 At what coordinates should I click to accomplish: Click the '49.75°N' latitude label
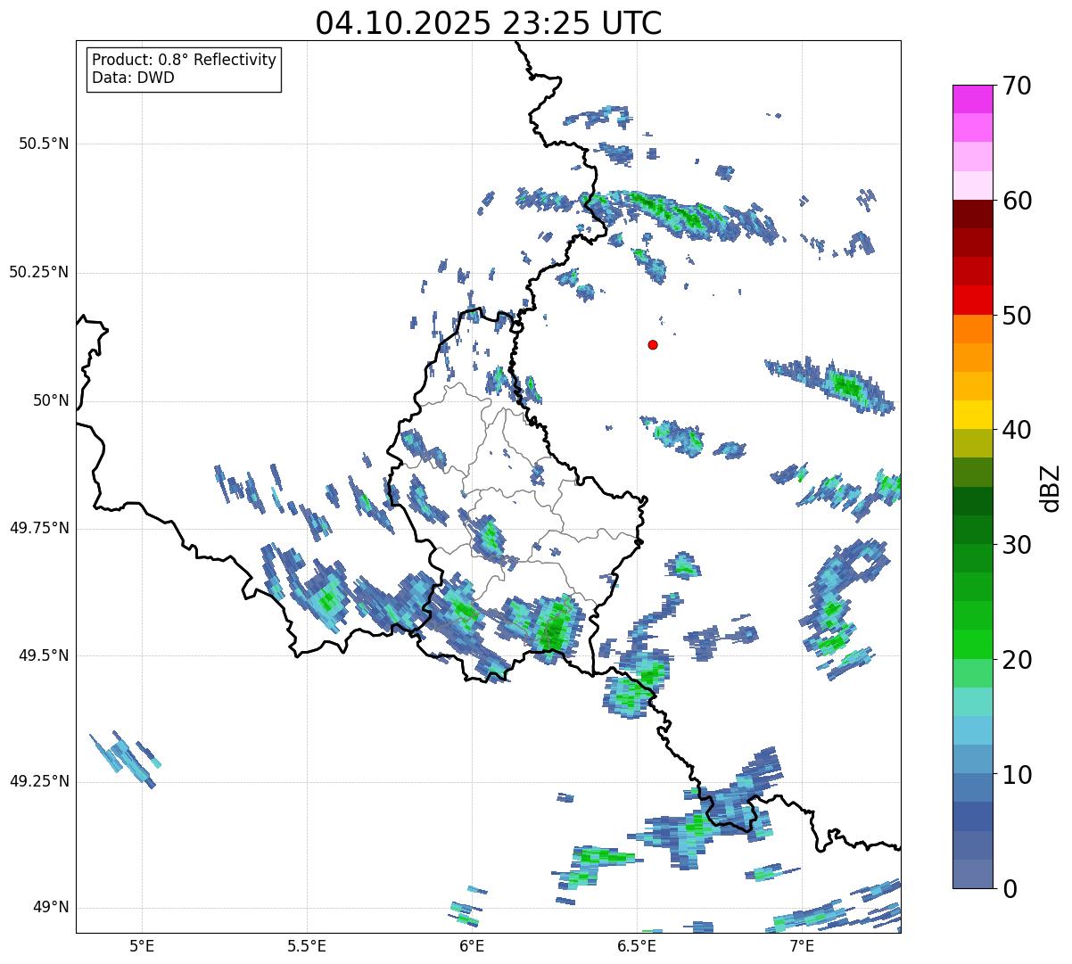(39, 528)
